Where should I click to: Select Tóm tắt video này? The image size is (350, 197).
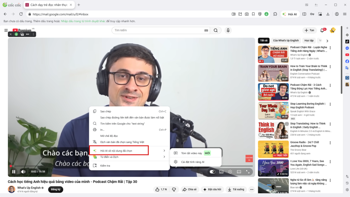(196, 153)
